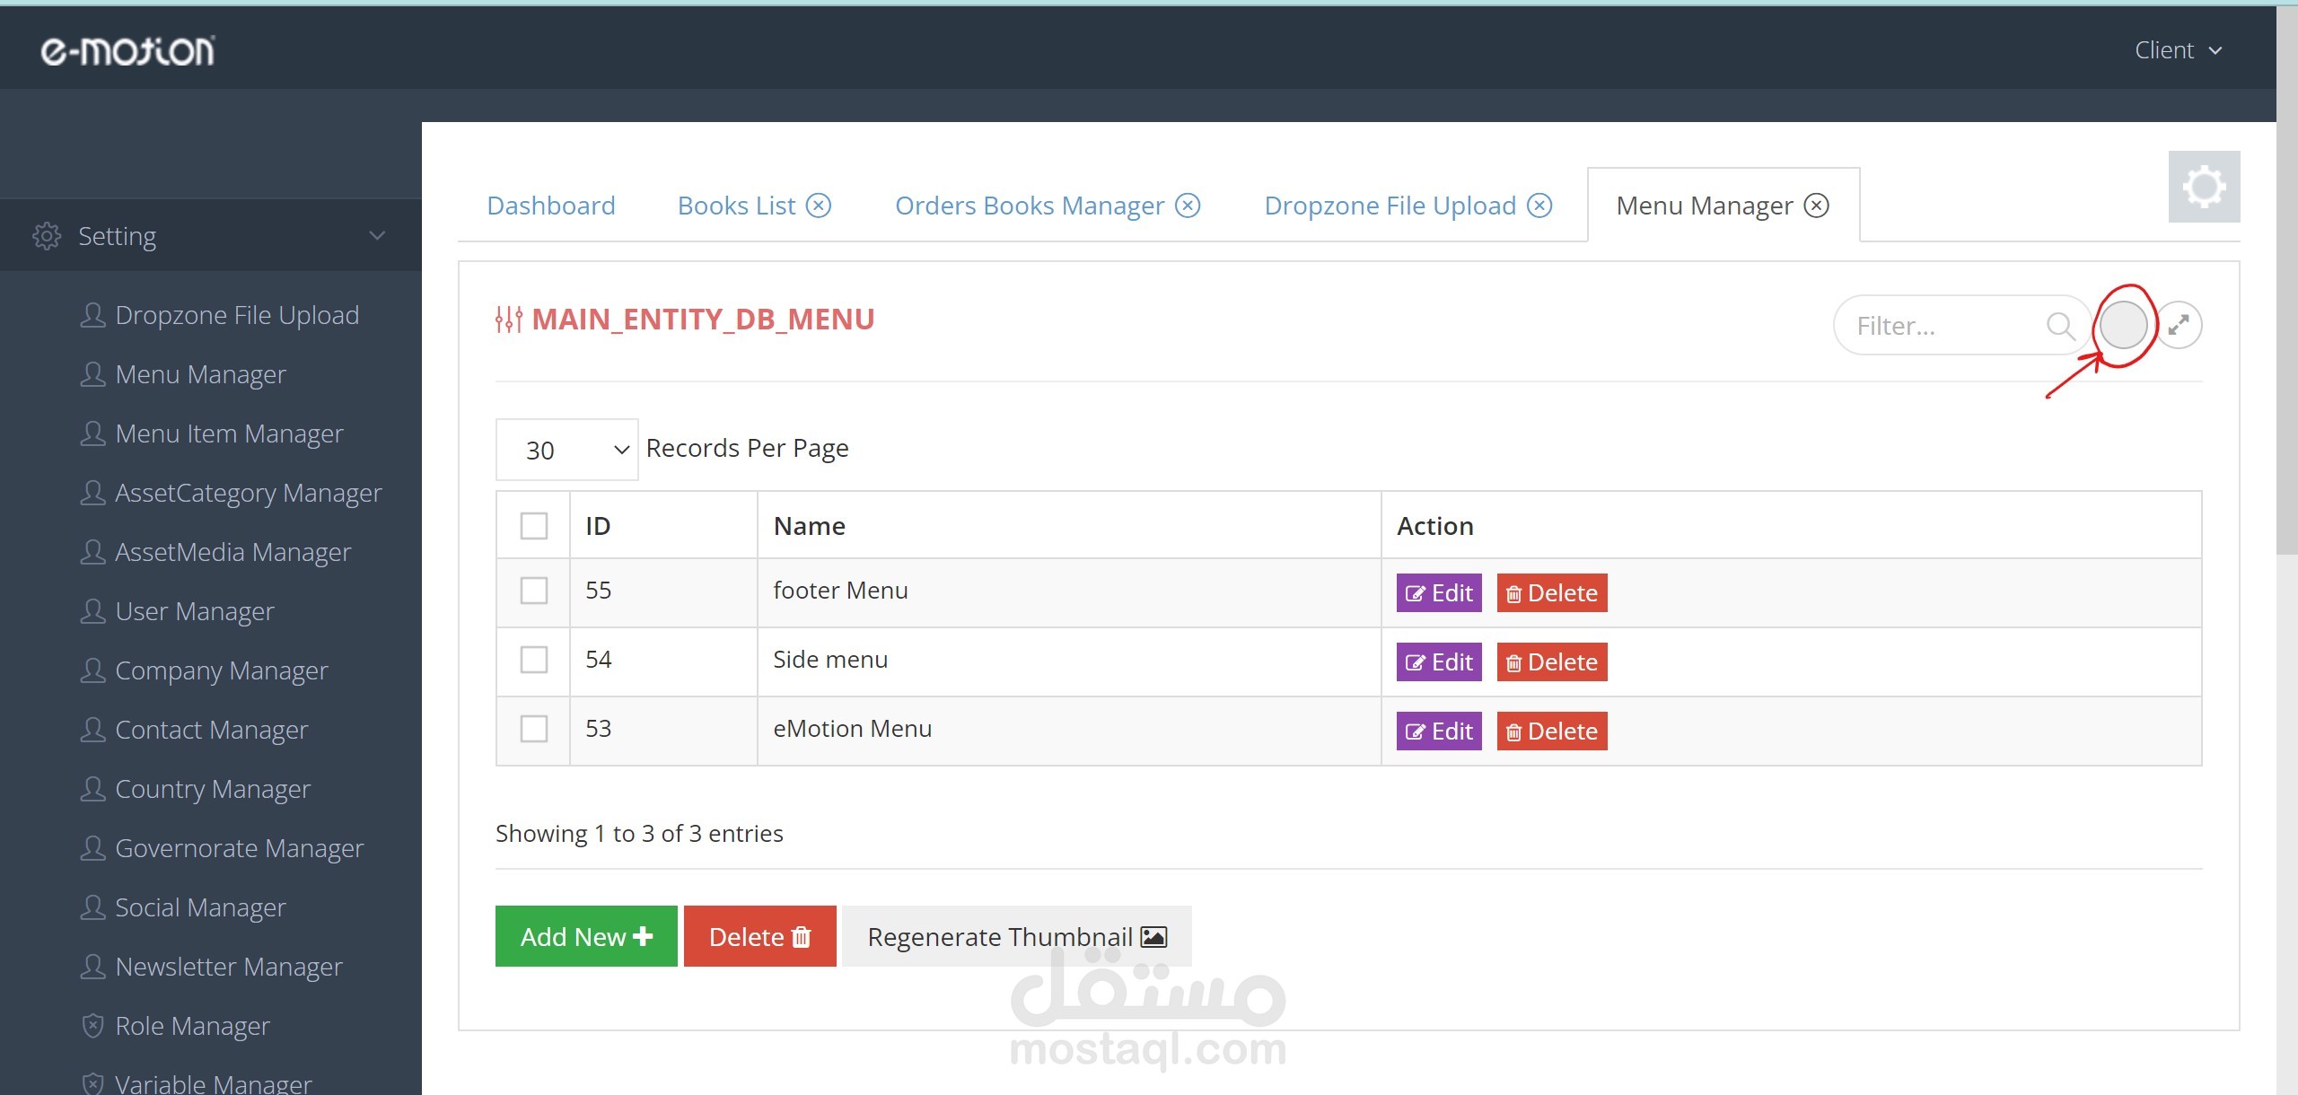Open the Client dropdown at top right

(x=2178, y=49)
